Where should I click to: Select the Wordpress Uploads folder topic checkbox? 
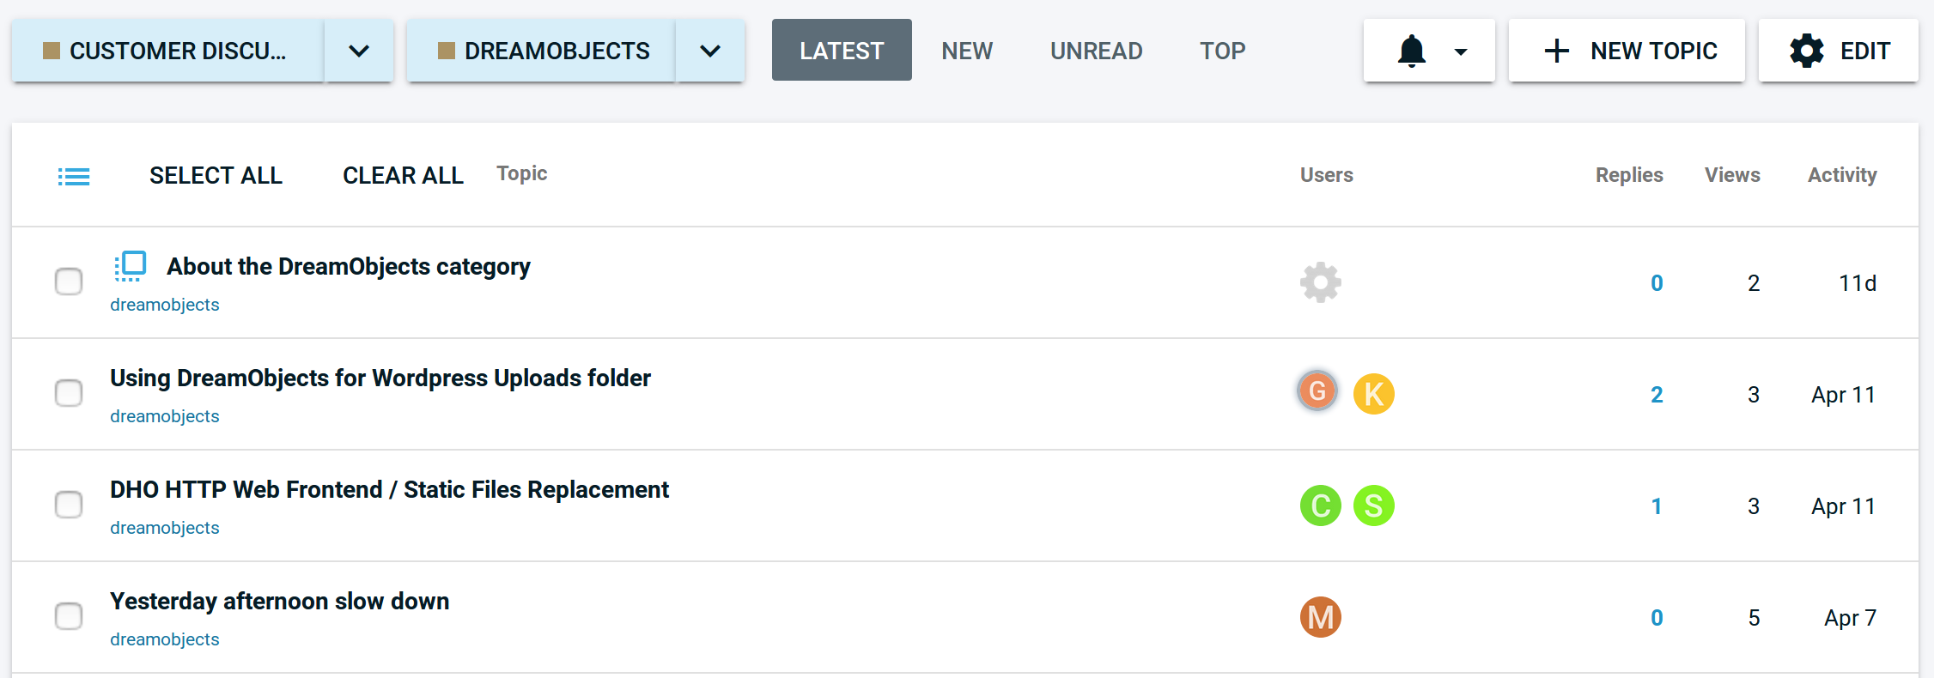pos(69,393)
